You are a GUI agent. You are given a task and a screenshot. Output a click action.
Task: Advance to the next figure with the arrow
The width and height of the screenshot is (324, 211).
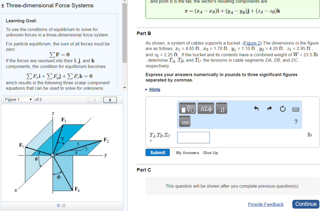110,99
